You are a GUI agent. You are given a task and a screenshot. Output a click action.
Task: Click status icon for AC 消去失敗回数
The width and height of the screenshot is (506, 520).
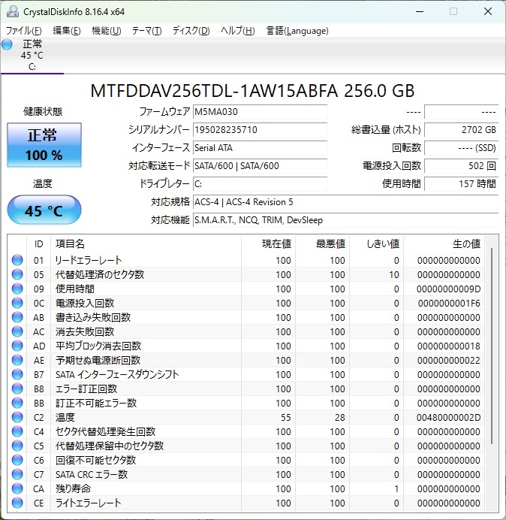17,331
